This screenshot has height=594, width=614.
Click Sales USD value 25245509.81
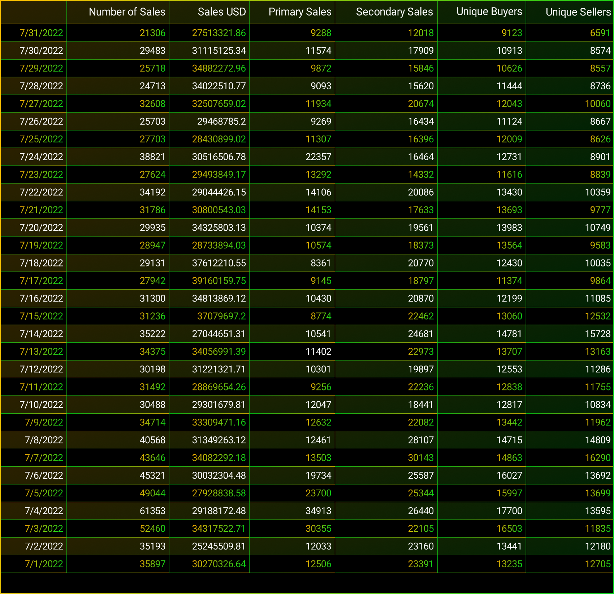209,547
